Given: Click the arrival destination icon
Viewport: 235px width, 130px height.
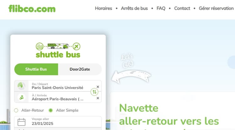Looking at the screenshot, I should pos(21,97).
